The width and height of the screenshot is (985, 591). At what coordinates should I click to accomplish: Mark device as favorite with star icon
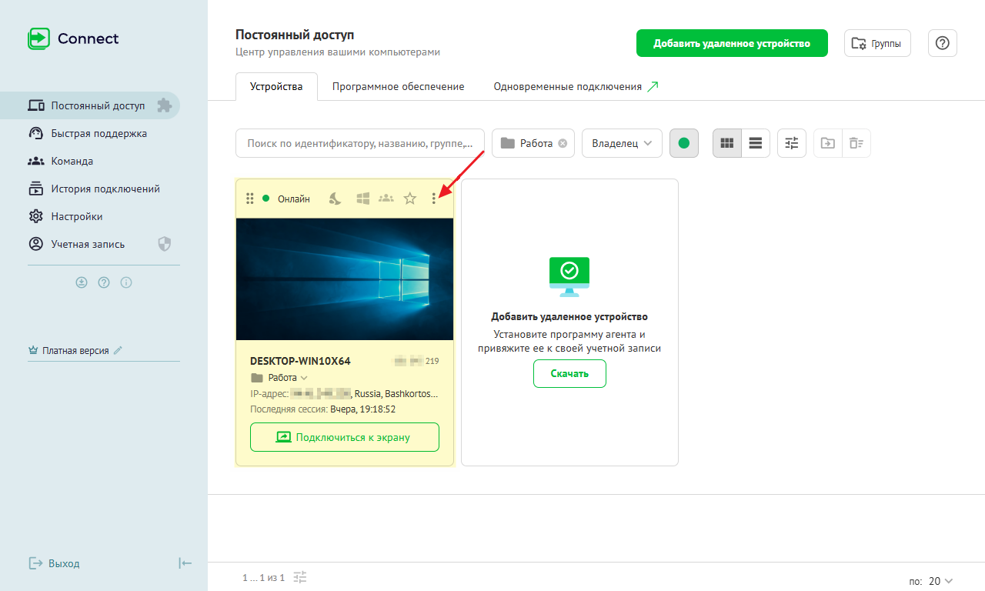[x=410, y=199]
